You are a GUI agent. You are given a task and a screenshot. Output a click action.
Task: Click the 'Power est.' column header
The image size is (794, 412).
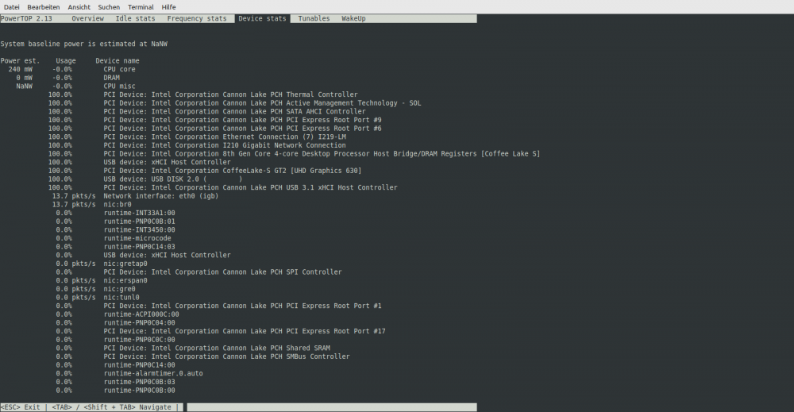point(21,61)
